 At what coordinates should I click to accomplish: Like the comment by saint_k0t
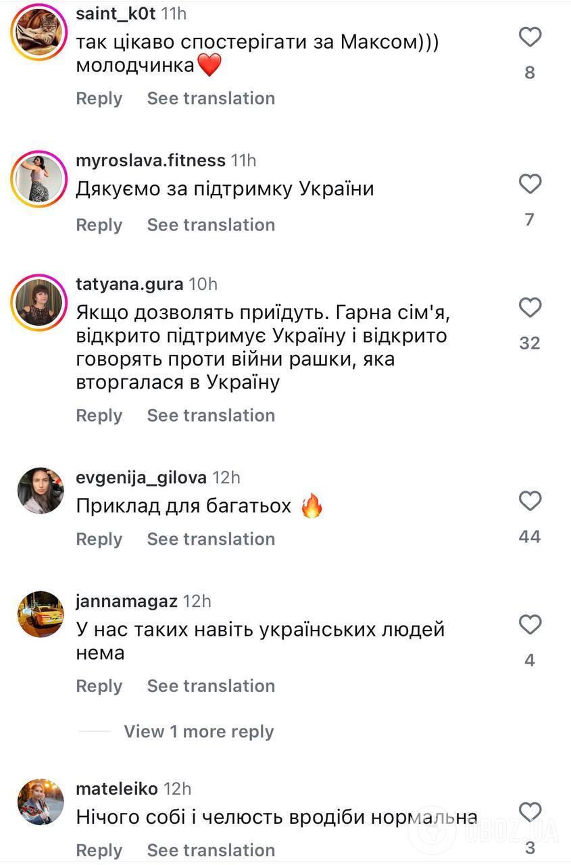coord(530,37)
